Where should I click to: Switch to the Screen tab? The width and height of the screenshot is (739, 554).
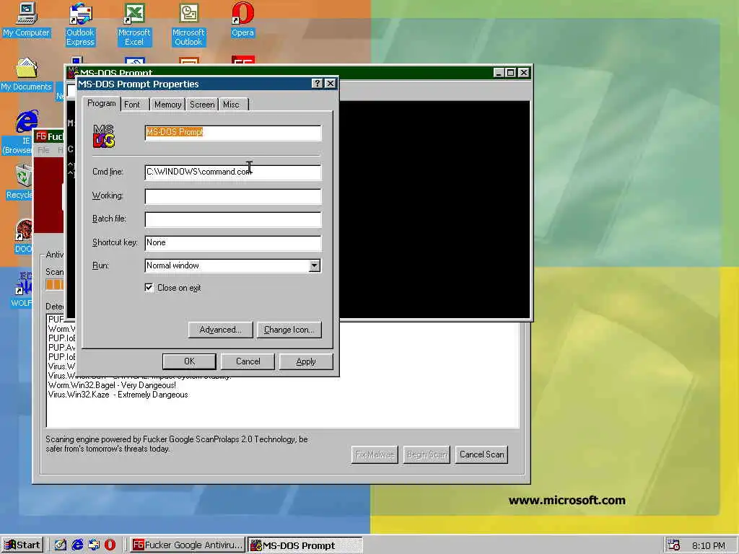202,105
